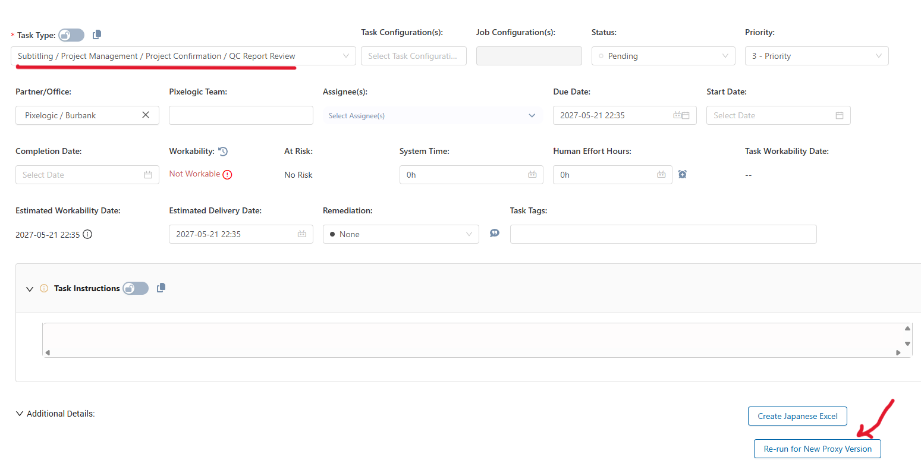Viewport: 921px width, 460px height.
Task: Click the Estimated Workability Date value
Action: click(48, 235)
